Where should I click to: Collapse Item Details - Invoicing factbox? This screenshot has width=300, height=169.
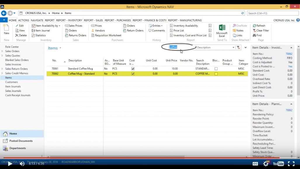tap(291, 48)
